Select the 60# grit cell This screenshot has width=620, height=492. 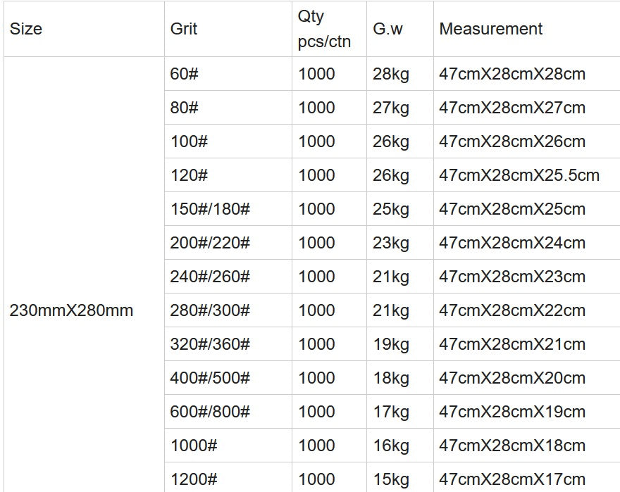click(x=185, y=74)
